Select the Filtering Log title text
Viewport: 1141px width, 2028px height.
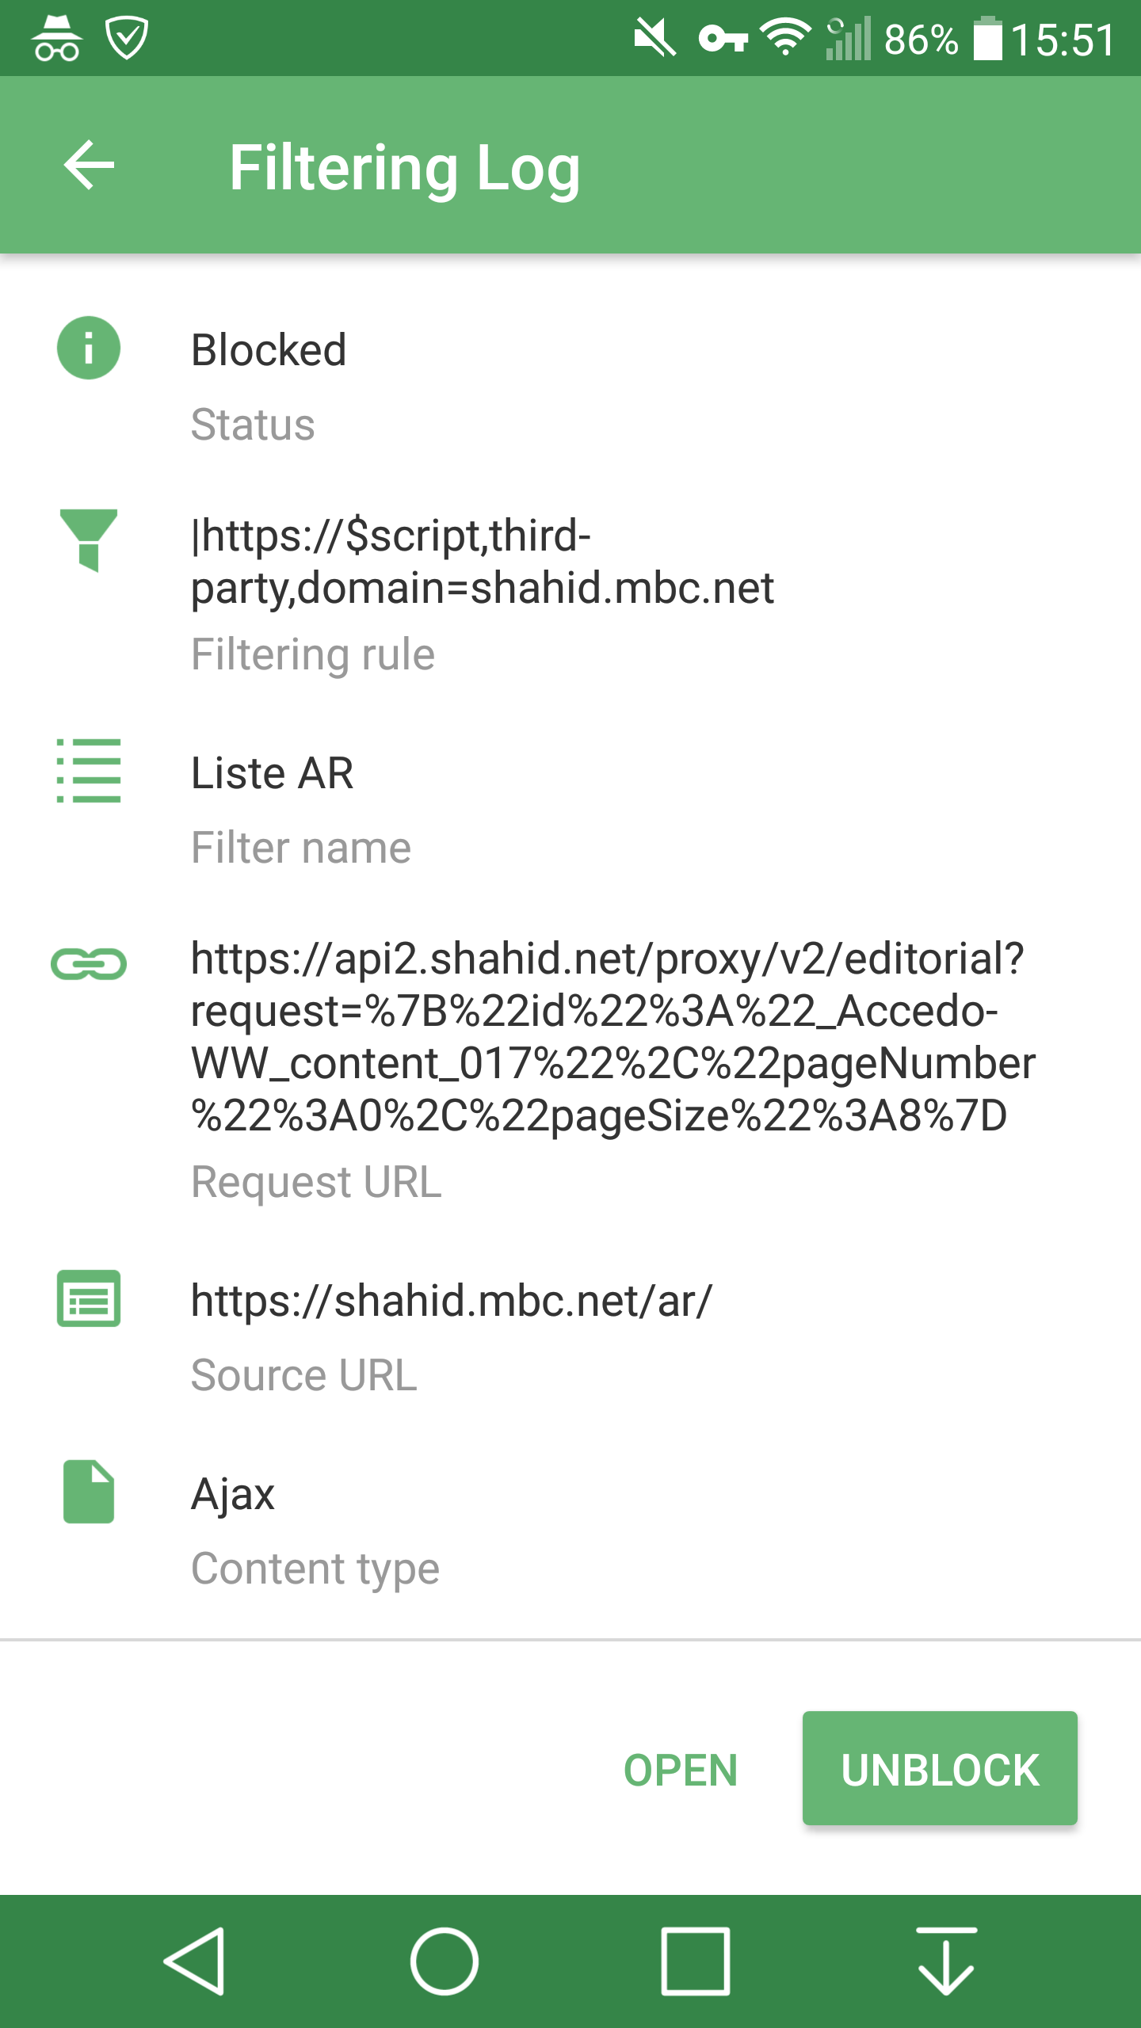pos(404,166)
